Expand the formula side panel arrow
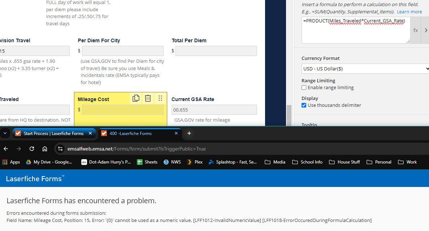The height and width of the screenshot is (231, 429). 426,30
